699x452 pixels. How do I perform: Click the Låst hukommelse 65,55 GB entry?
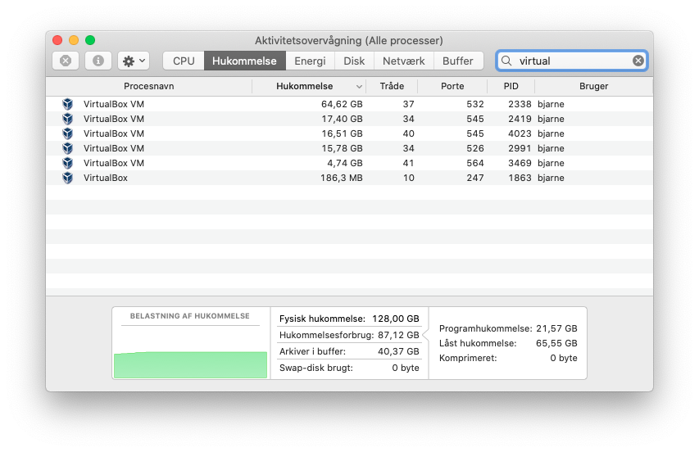[x=508, y=343]
